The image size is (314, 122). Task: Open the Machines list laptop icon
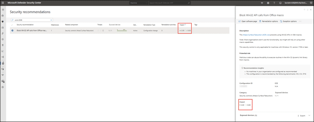click(x=3, y=27)
